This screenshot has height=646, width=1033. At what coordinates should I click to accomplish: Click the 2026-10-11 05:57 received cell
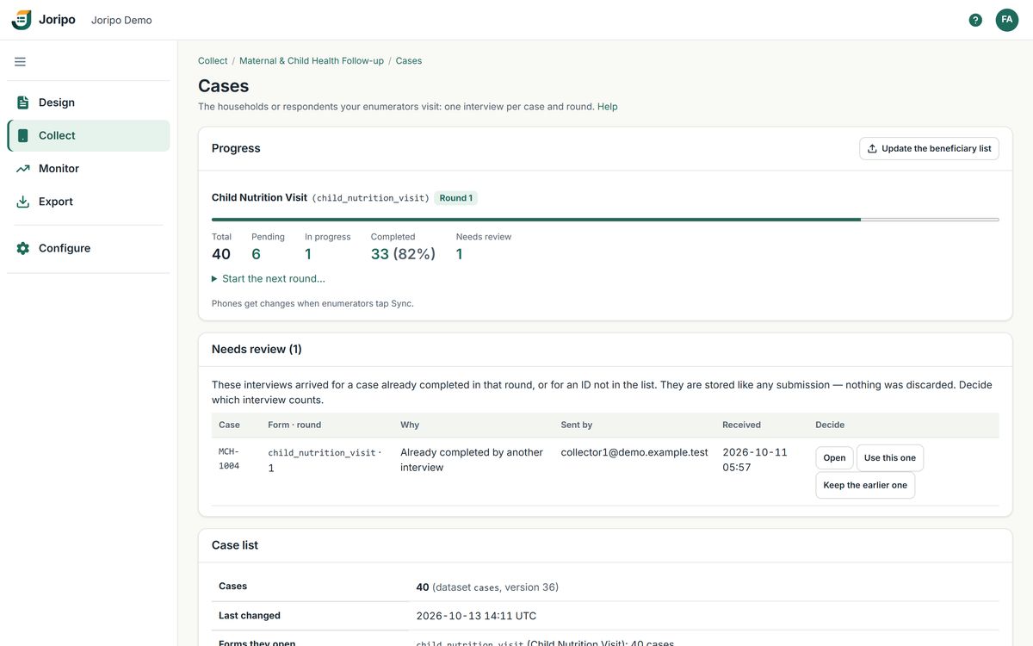point(755,460)
